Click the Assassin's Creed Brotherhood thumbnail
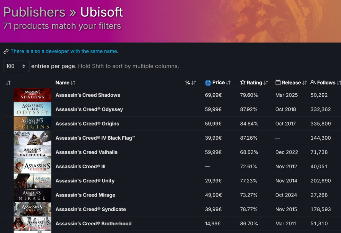 [32, 224]
